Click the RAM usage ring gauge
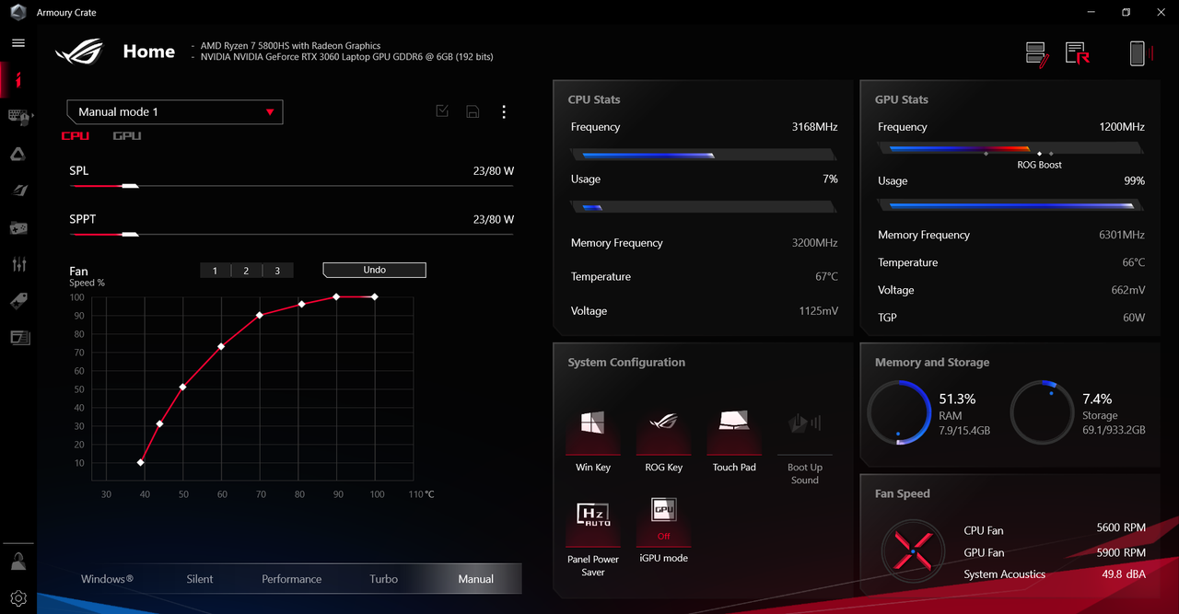Image resolution: width=1179 pixels, height=614 pixels. (x=899, y=412)
